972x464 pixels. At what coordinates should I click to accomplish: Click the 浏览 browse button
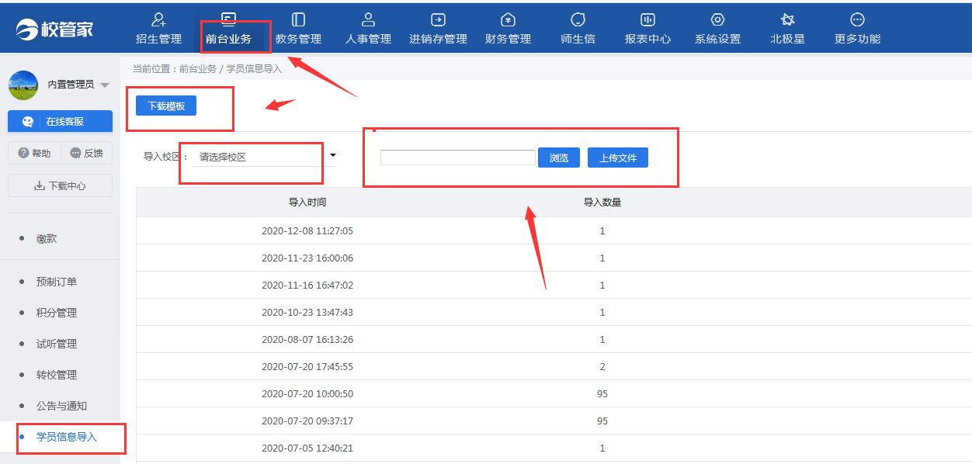point(559,158)
